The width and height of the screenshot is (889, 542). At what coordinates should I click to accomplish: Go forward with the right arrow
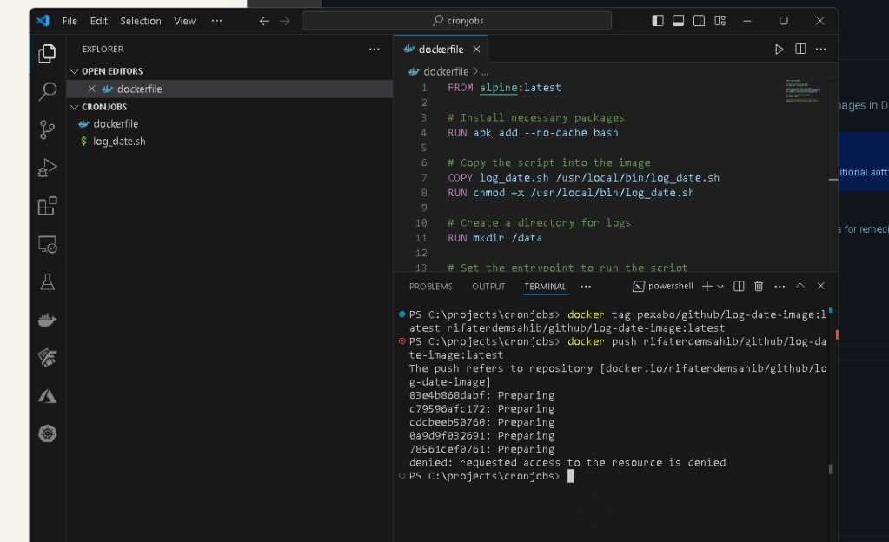(x=285, y=21)
